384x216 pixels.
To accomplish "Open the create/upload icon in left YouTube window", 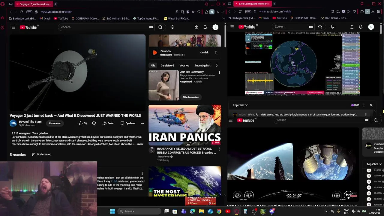I will pyautogui.click(x=196, y=27).
